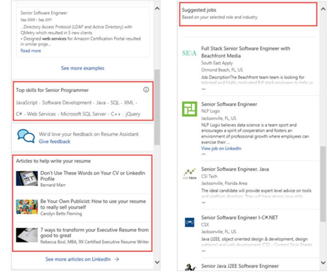Open View job on LinkedIn link
The height and width of the screenshot is (272, 334).
click(221, 148)
